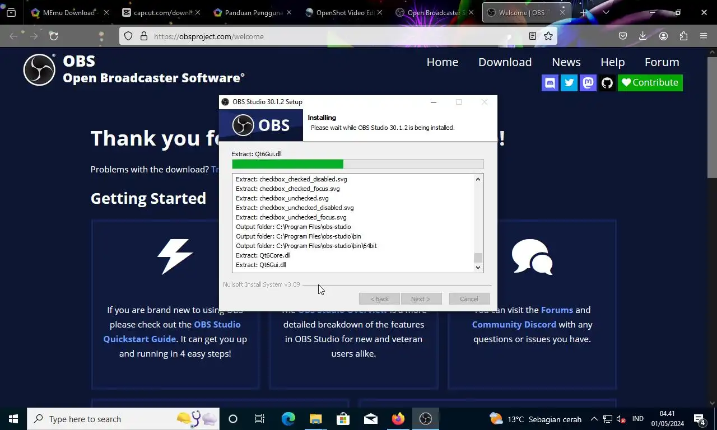The height and width of the screenshot is (430, 717).
Task: Open the Download nav link
Action: [x=505, y=62]
